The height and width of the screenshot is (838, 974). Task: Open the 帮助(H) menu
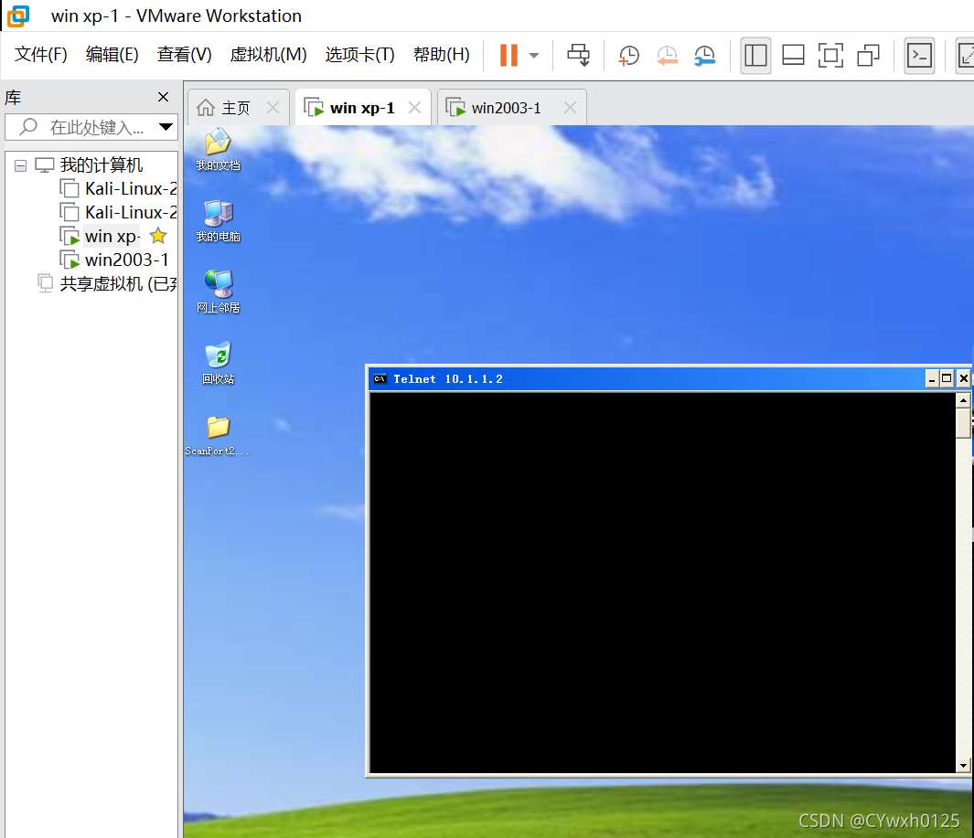tap(442, 55)
